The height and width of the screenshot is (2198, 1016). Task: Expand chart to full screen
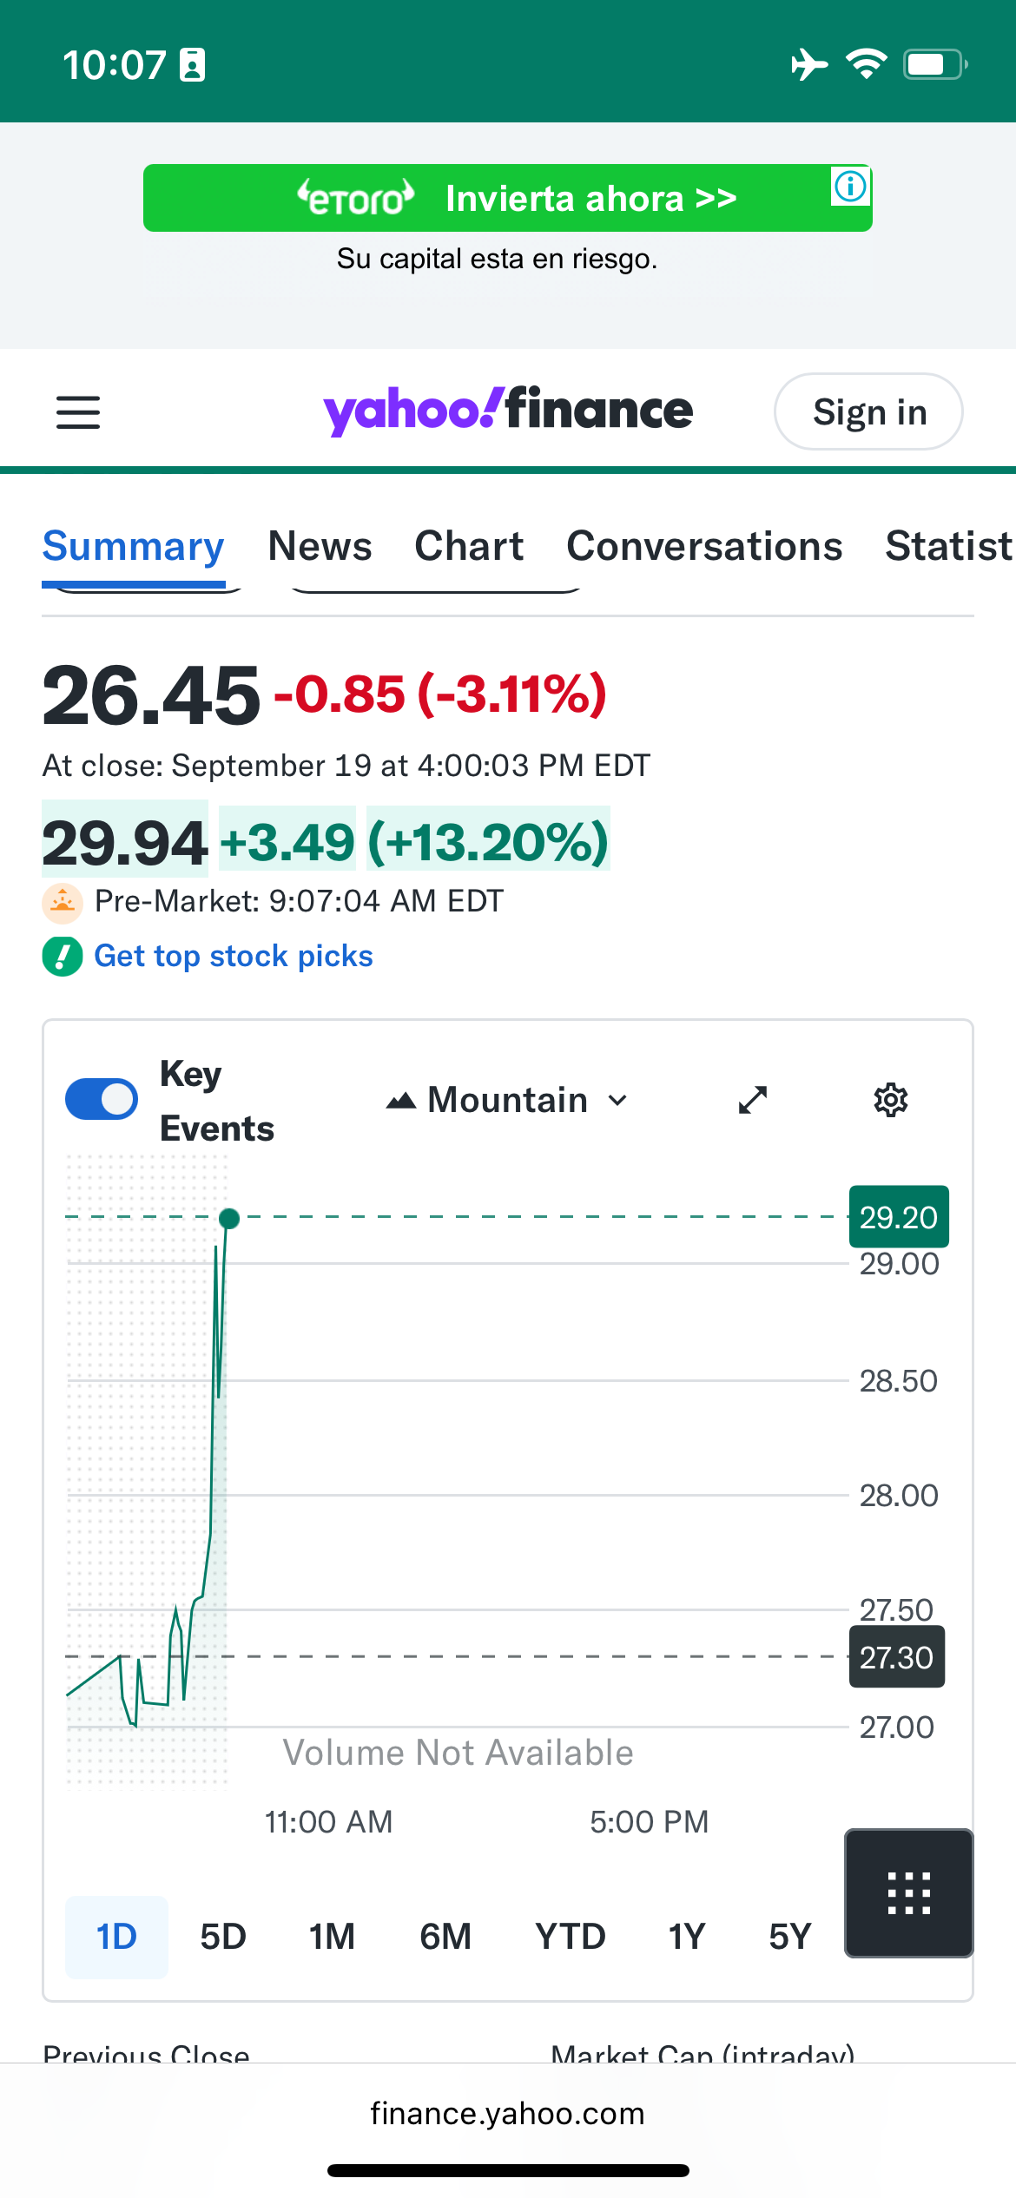coord(753,1100)
